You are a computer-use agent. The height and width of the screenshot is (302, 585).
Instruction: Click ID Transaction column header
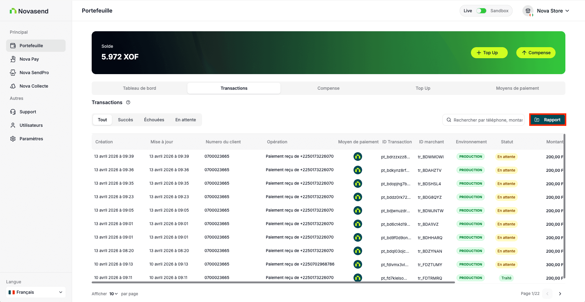click(x=397, y=142)
